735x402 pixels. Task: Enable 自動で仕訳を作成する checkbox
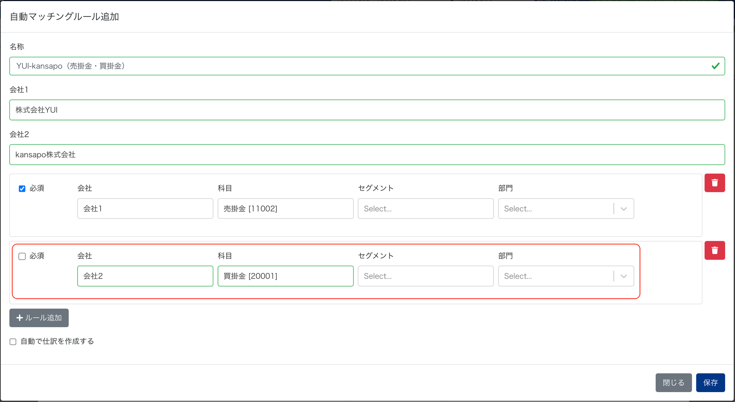pyautogui.click(x=13, y=342)
